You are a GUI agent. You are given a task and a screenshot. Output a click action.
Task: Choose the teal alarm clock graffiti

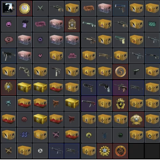(9, 103)
